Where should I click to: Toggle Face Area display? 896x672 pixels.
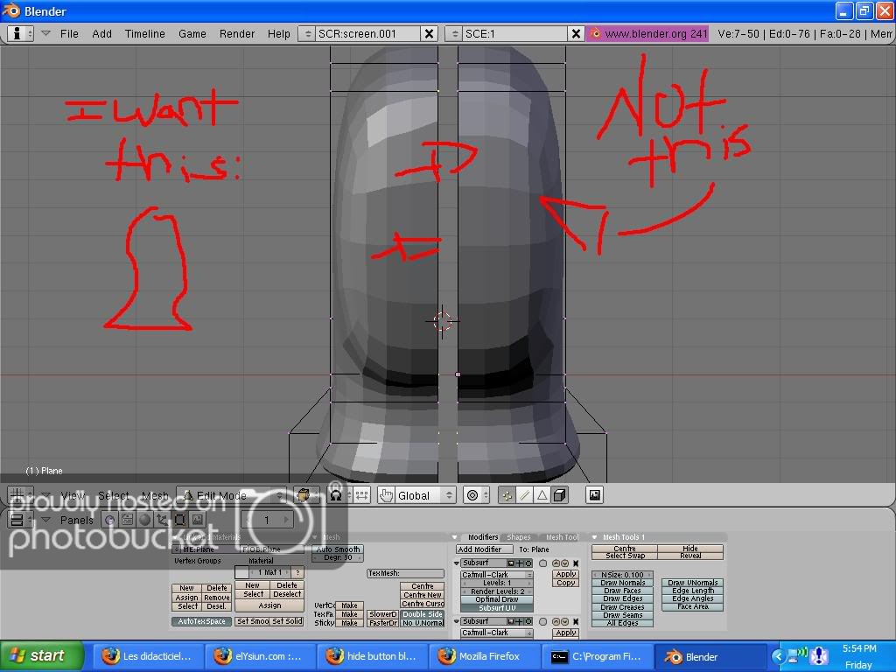pyautogui.click(x=693, y=607)
